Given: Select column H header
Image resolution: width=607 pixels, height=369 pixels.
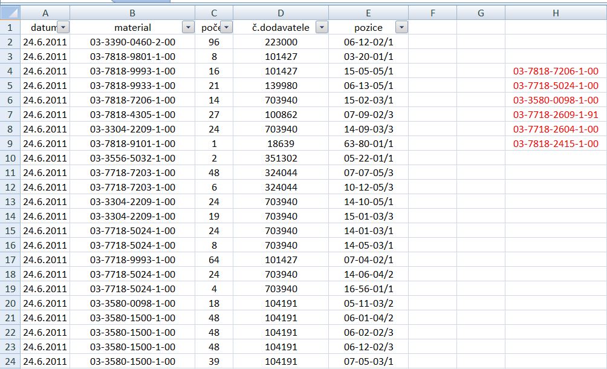Looking at the screenshot, I should 555,13.
